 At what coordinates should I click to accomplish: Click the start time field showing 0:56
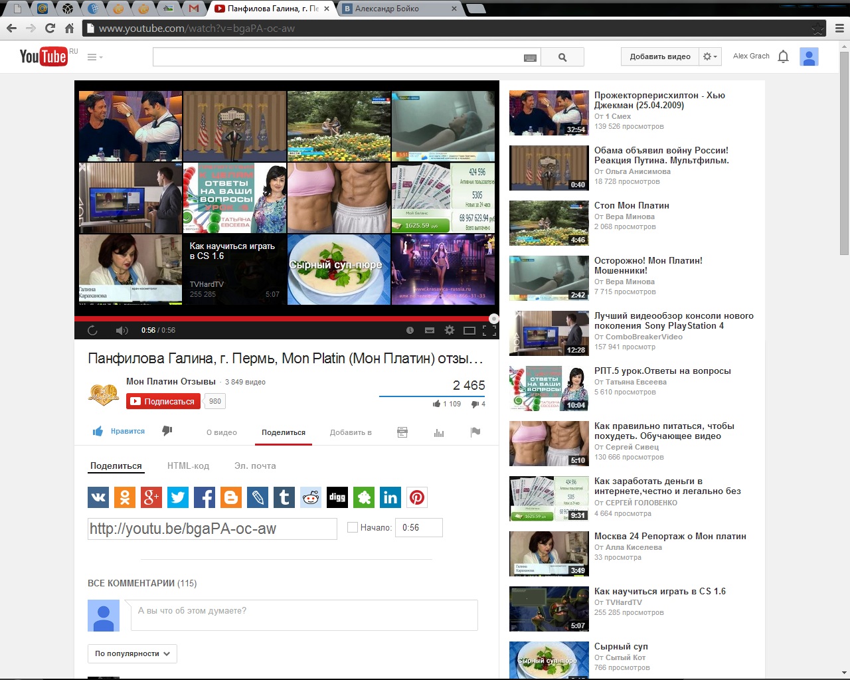tap(419, 527)
